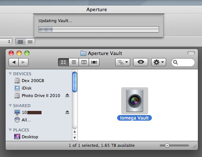Click into the Finder search field
Screen dimensions: 202x157
[183, 62]
